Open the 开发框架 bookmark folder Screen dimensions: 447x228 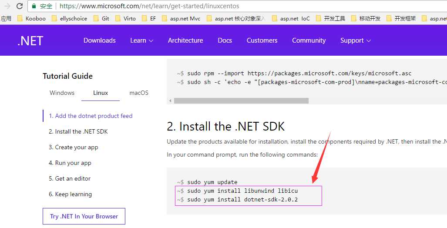[401, 19]
